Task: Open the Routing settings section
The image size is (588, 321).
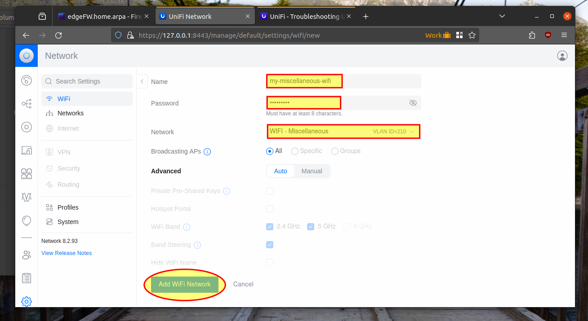Action: click(x=87, y=185)
